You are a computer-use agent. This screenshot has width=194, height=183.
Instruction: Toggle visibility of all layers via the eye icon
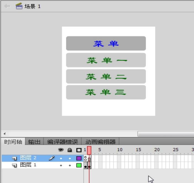[x=61, y=150]
